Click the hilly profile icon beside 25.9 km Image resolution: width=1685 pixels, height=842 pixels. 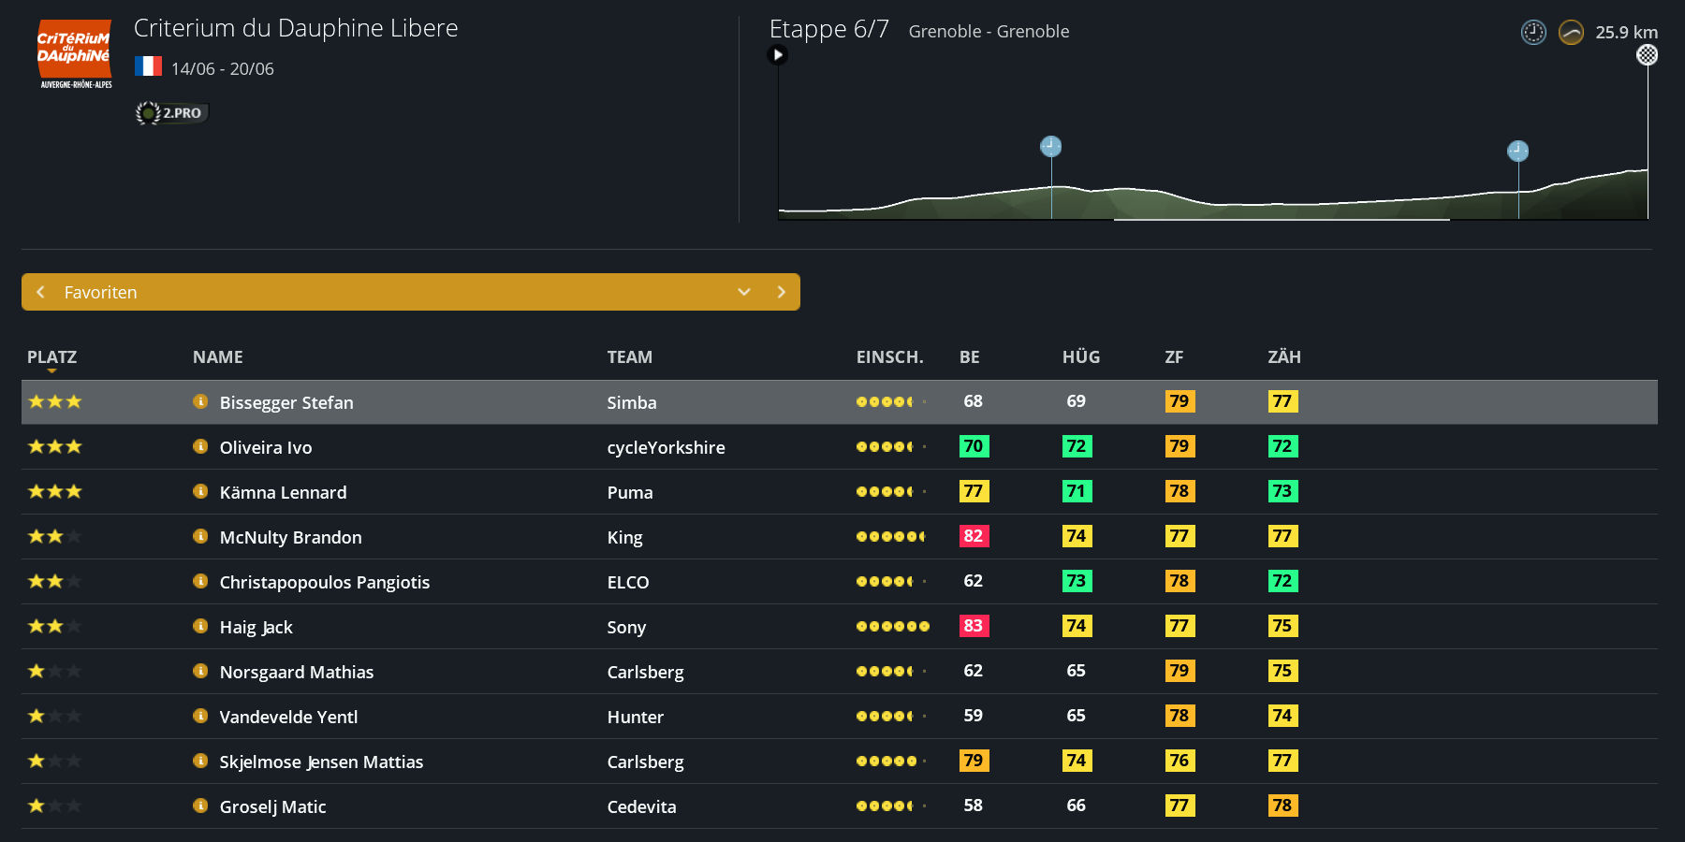(x=1571, y=33)
